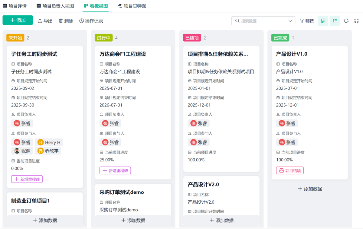363x229 pixels.
Task: Select the 看板视图 tab
Action: [96, 6]
